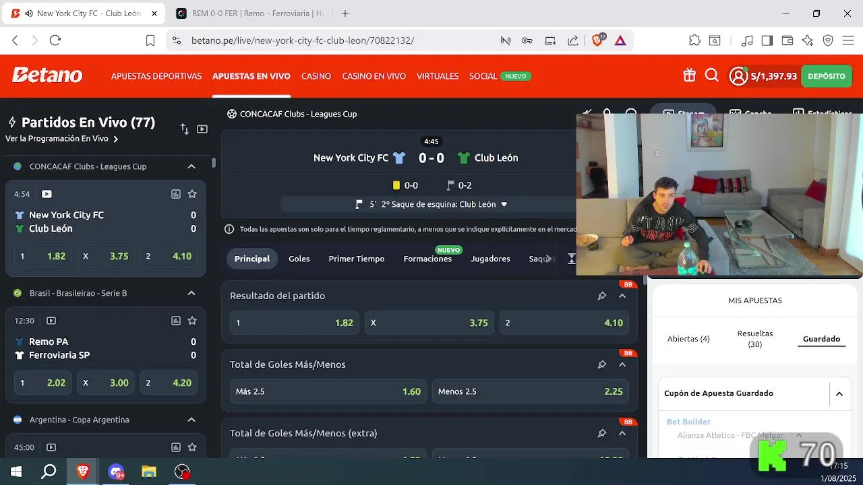The width and height of the screenshot is (863, 485).
Task: Favorite the New York City FC match star
Action: coord(192,194)
